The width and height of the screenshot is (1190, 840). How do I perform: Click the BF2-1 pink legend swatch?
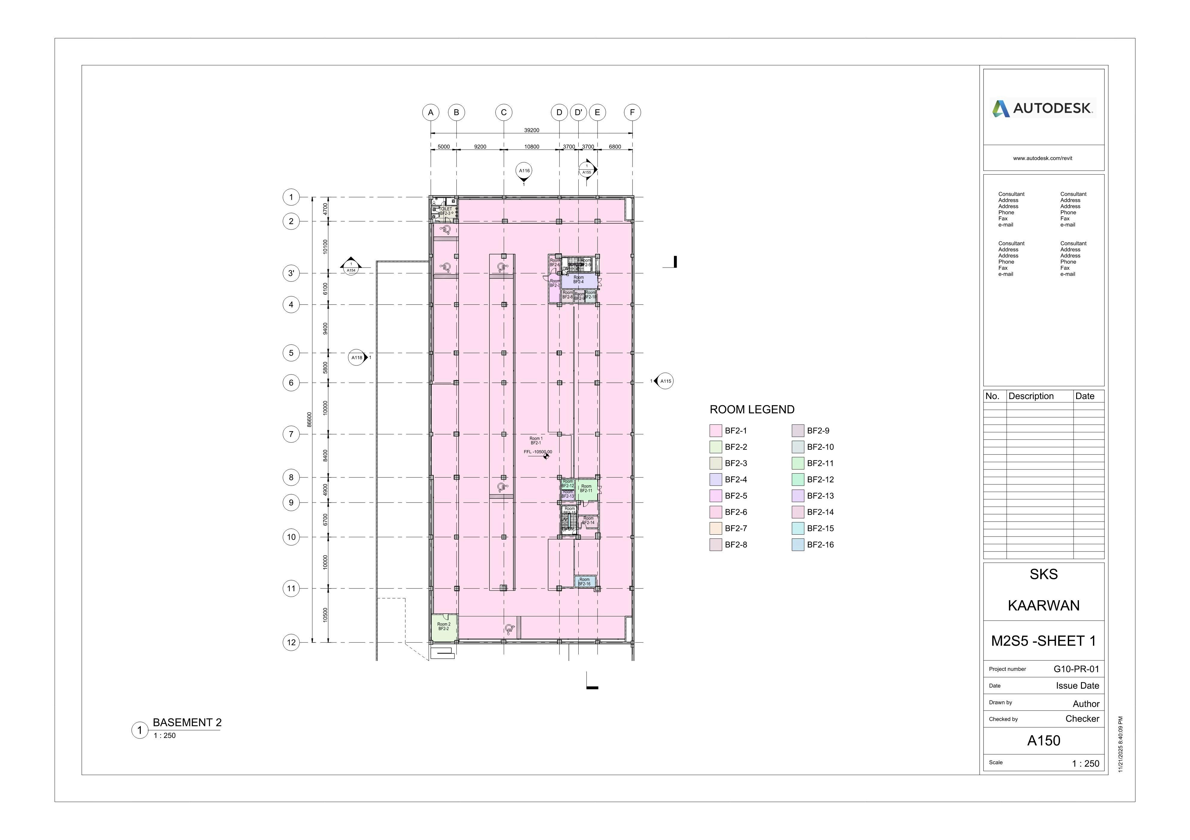point(715,431)
